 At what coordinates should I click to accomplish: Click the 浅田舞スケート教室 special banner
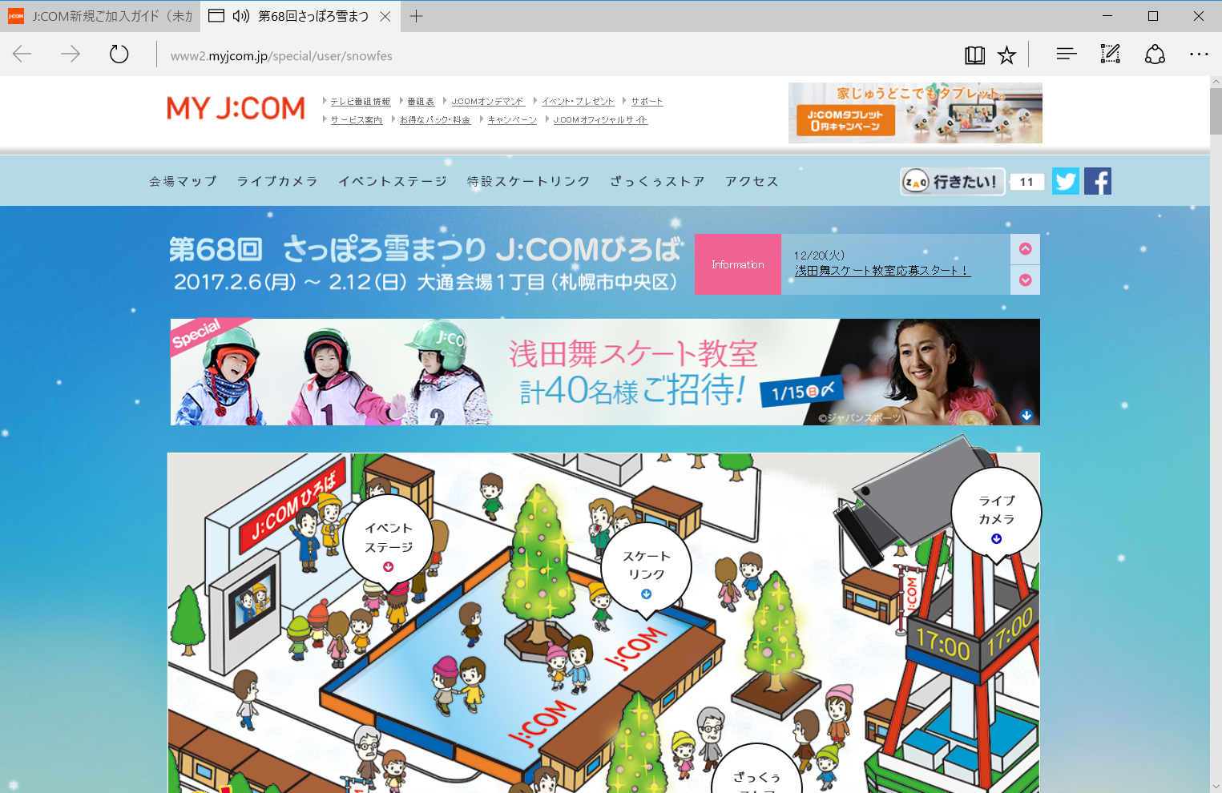605,372
